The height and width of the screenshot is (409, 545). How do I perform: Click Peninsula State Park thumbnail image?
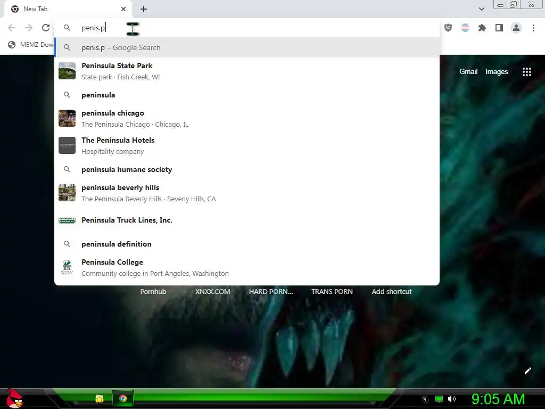tap(67, 71)
